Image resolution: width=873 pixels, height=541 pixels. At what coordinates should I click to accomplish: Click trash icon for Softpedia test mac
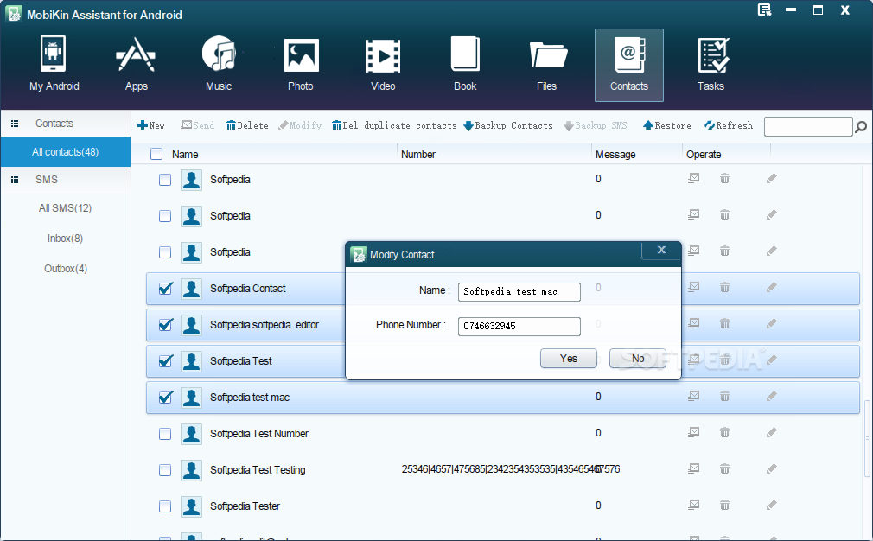point(724,397)
